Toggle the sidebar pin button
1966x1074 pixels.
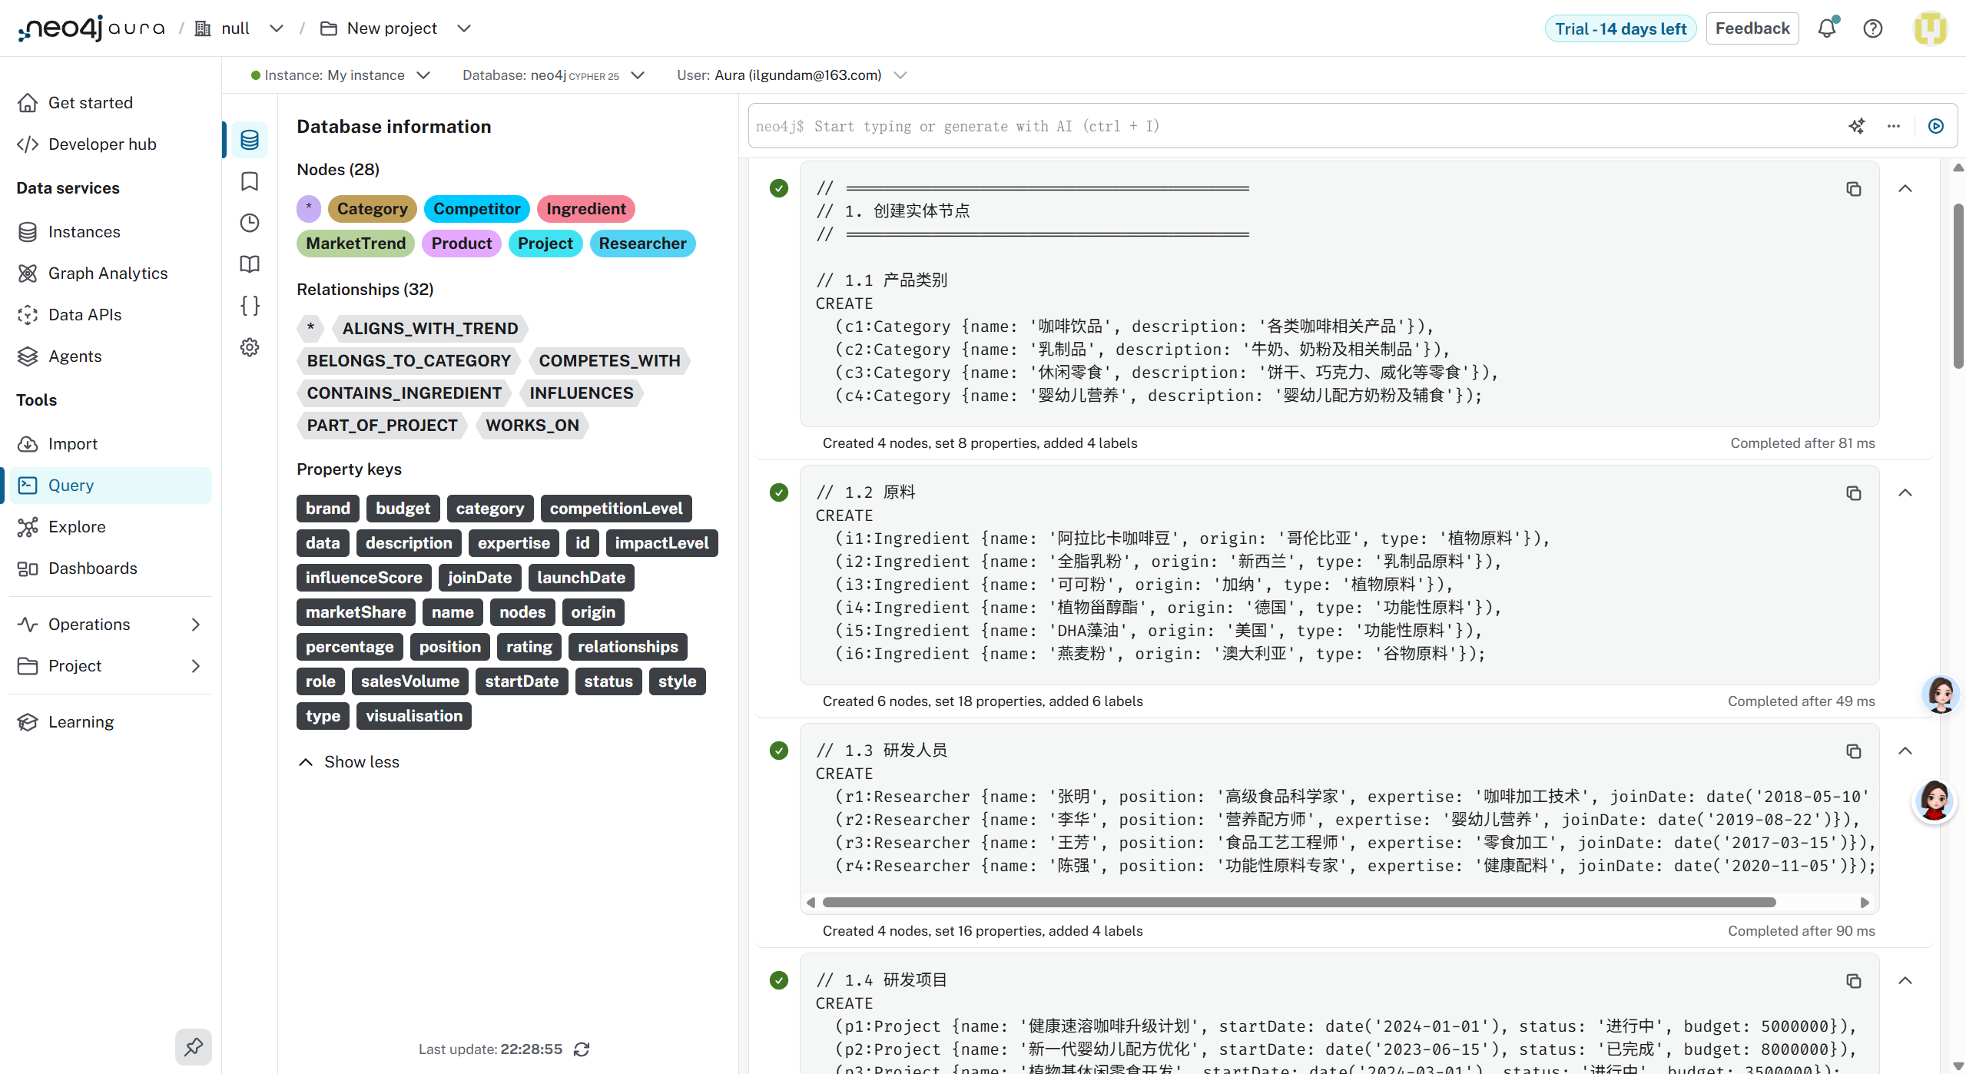pyautogui.click(x=194, y=1046)
